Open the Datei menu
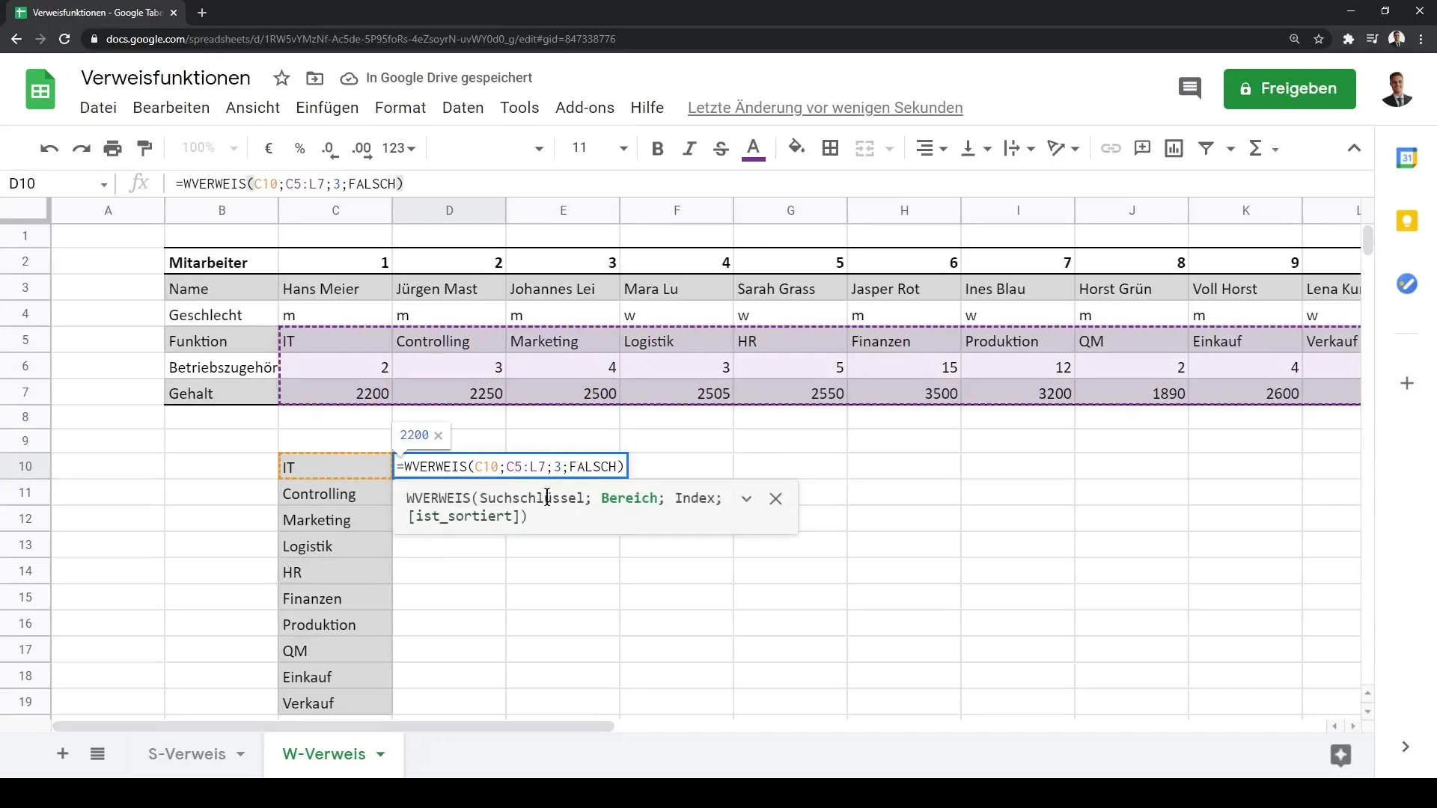The image size is (1437, 808). pyautogui.click(x=98, y=108)
